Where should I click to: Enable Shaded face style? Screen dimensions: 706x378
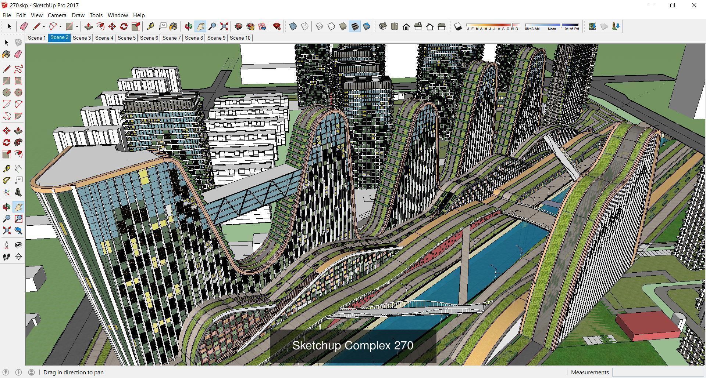343,26
